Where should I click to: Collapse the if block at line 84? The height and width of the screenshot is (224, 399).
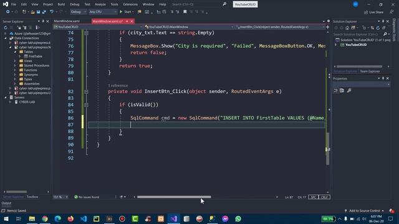click(x=86, y=105)
